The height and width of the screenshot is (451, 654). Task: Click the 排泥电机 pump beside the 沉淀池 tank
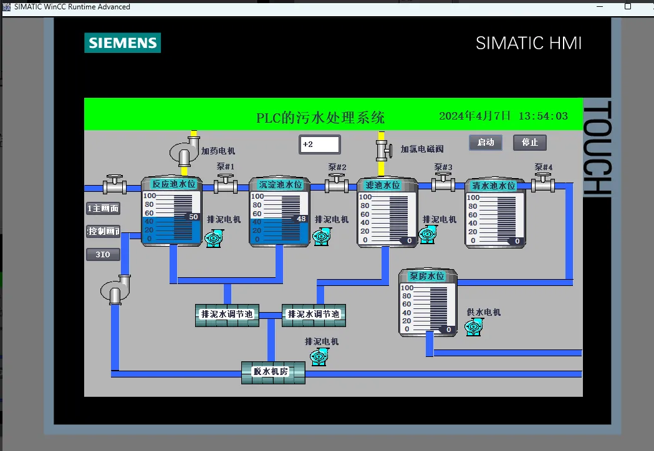click(x=322, y=236)
